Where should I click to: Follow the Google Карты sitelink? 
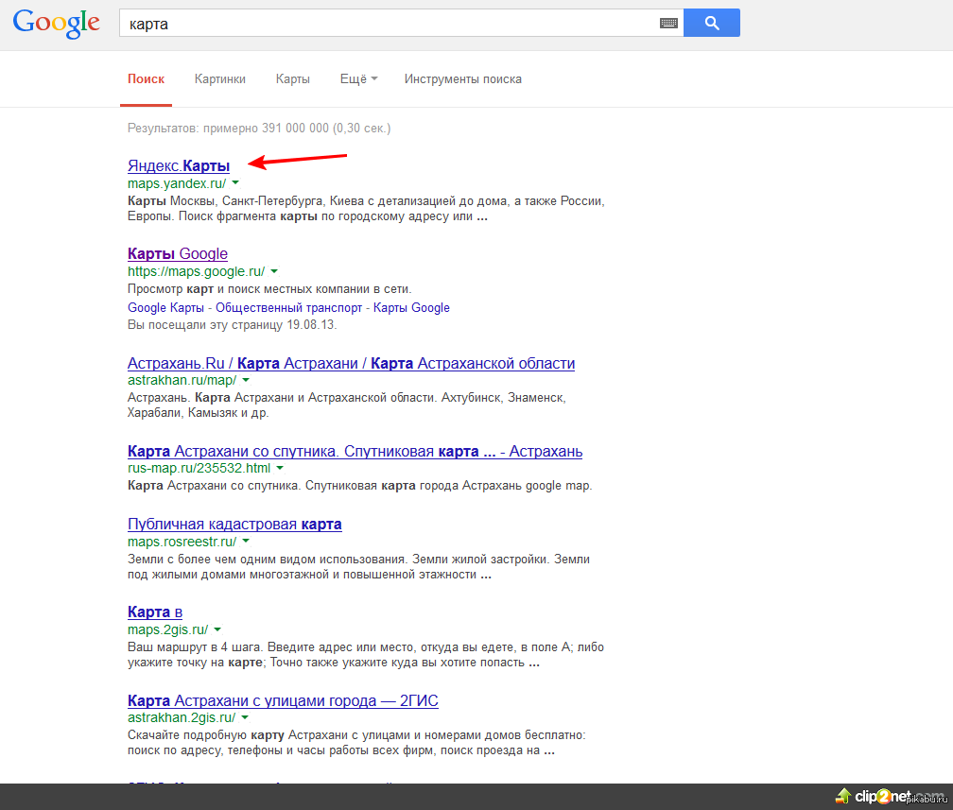coord(166,307)
